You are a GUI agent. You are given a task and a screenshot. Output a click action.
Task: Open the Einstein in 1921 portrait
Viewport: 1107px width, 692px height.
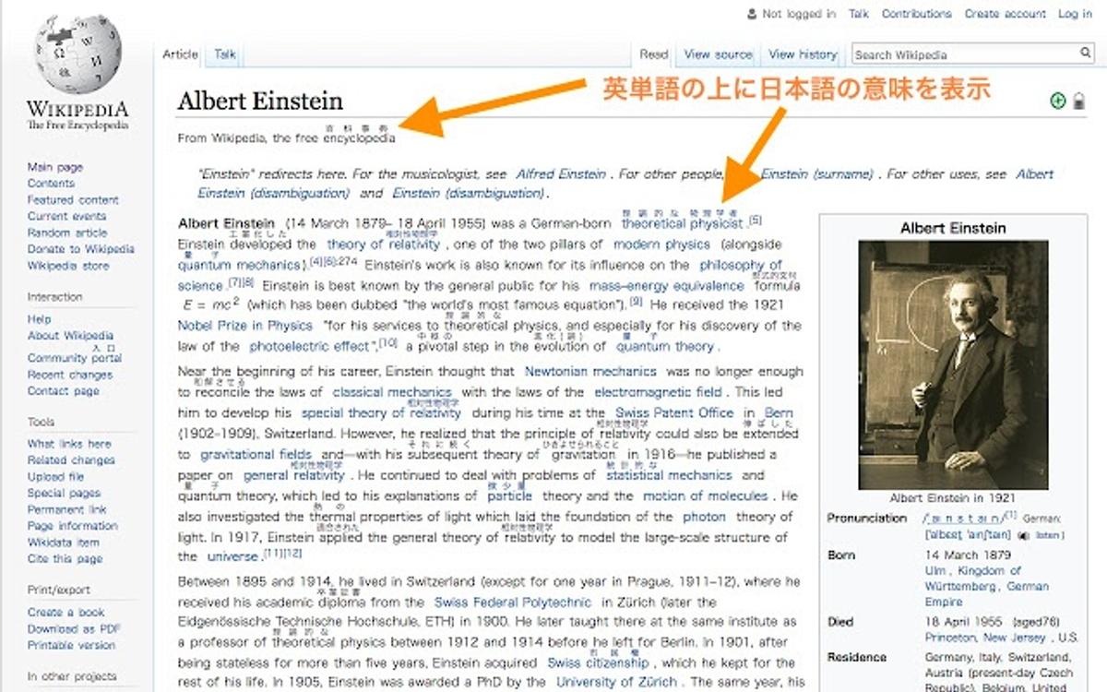tap(953, 365)
